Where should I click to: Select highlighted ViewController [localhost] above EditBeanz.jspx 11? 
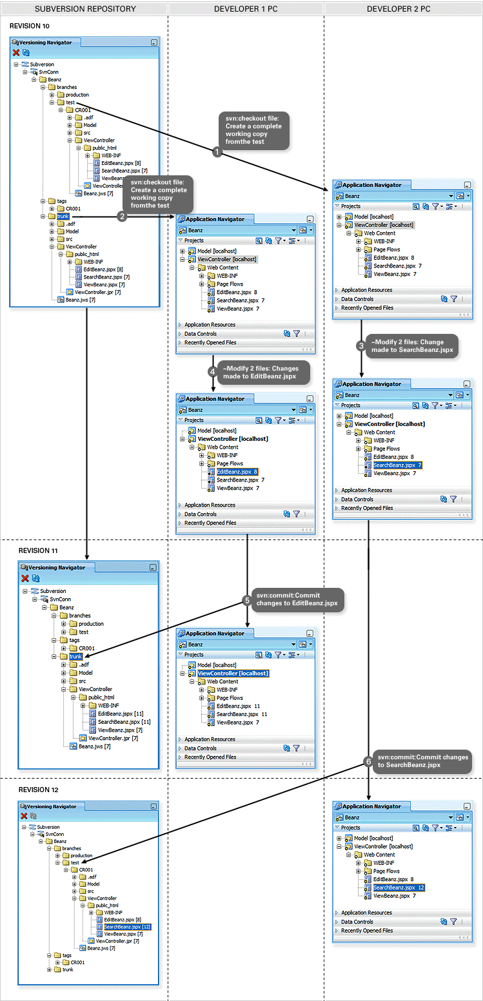(233, 673)
